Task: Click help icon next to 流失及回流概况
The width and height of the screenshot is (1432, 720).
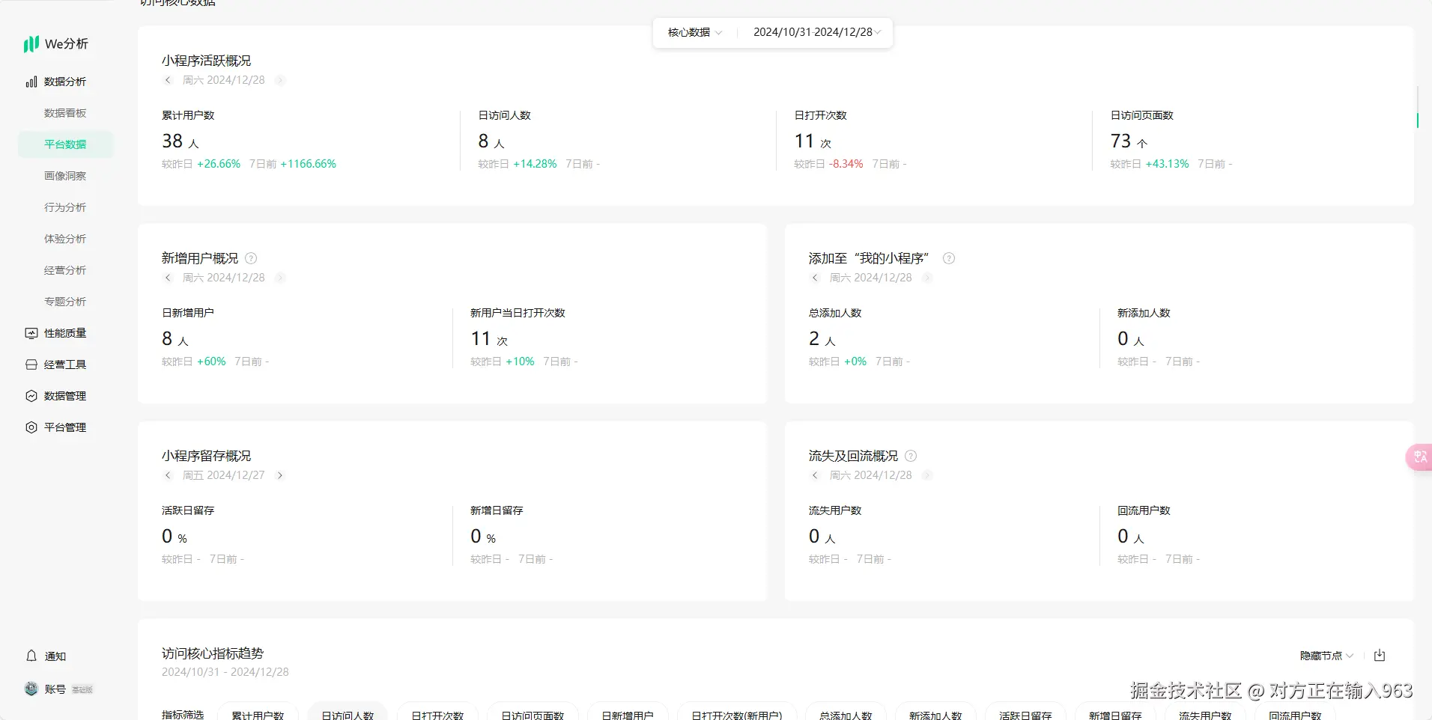Action: tap(911, 456)
